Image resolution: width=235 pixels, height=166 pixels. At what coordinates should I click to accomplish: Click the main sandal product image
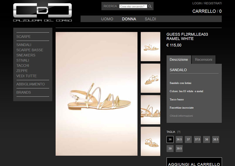tap(97, 94)
